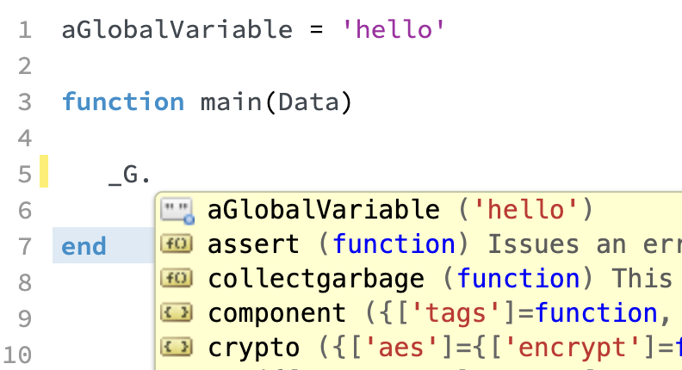
Task: Click the table icon beside component
Action: tap(177, 312)
